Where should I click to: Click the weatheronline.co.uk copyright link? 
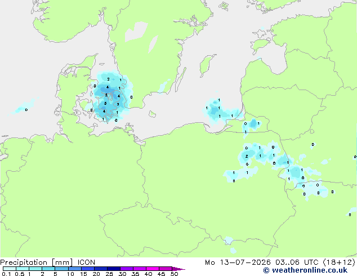tap(305, 270)
